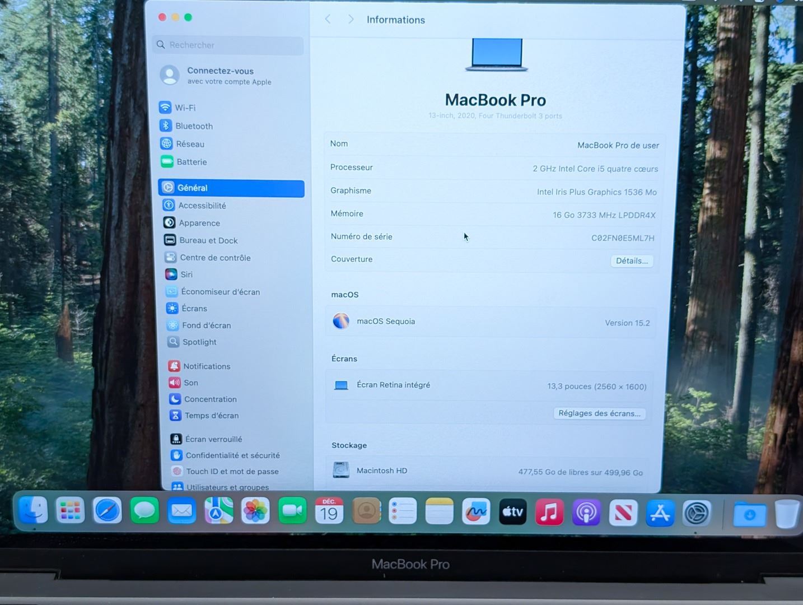Open Touch ID et mot de passe
This screenshot has width=803, height=605.
click(232, 472)
